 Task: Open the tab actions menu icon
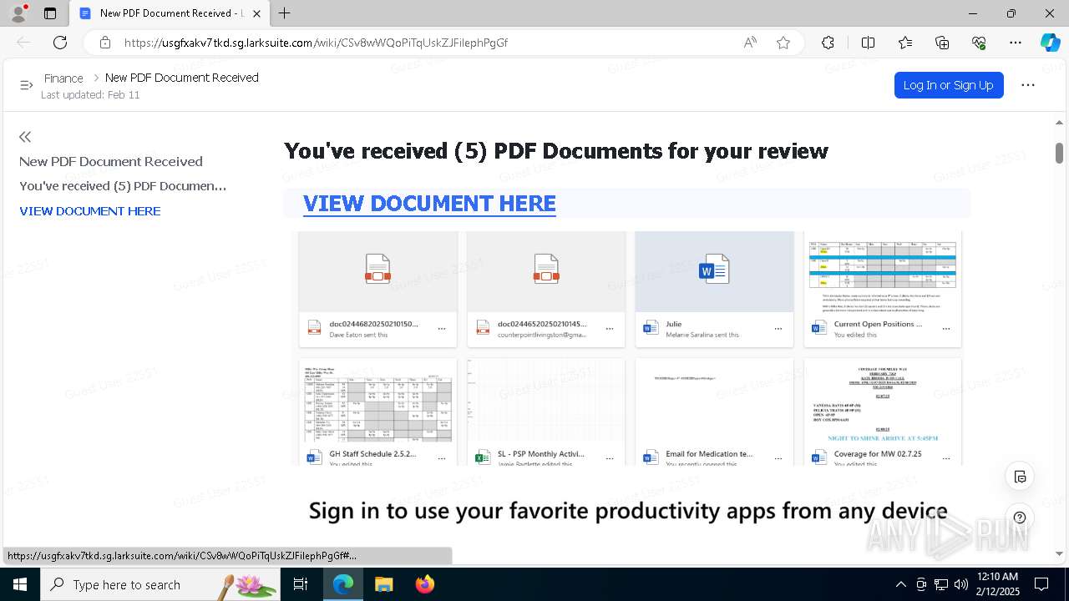click(50, 13)
